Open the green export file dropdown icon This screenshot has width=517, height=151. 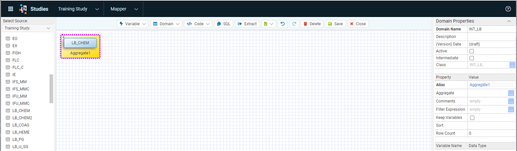[x=268, y=24]
